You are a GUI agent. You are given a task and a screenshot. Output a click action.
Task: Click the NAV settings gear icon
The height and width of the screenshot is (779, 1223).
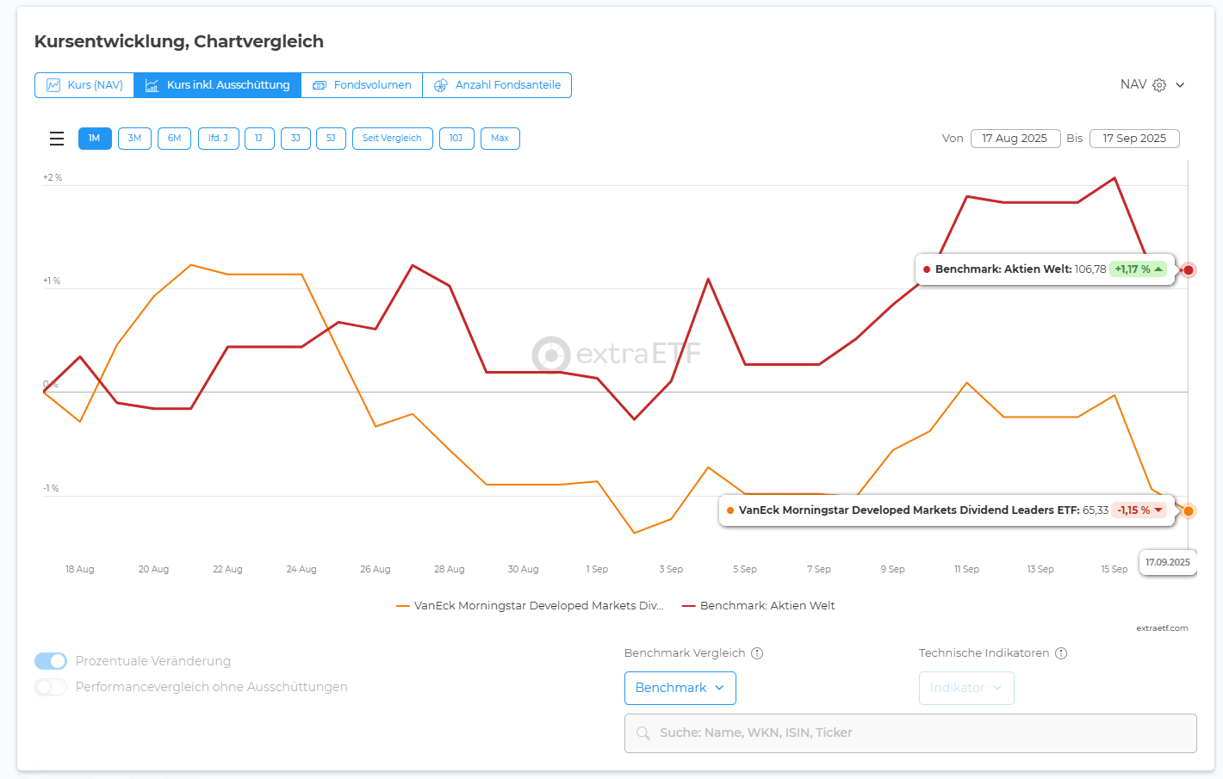(1159, 85)
